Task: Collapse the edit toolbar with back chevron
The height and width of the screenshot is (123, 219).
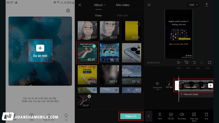Action: [x=149, y=116]
